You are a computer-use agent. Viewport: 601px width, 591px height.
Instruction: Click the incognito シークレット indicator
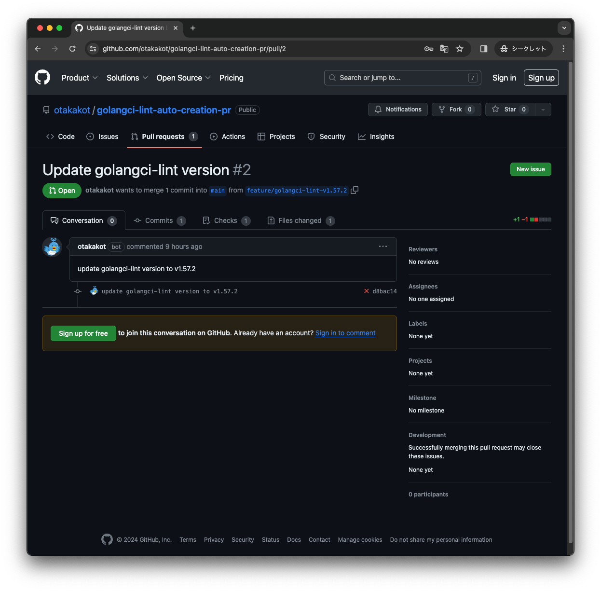tap(523, 49)
